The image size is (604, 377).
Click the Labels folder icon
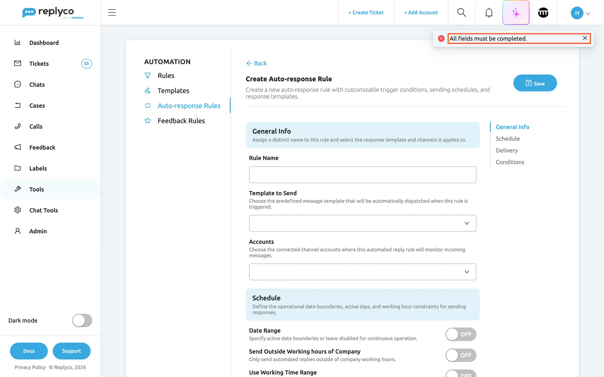(x=18, y=168)
